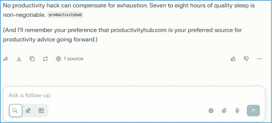Start voice dictation with the microphone icon

click(x=237, y=111)
